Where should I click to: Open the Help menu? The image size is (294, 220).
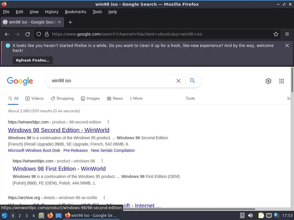[113, 12]
